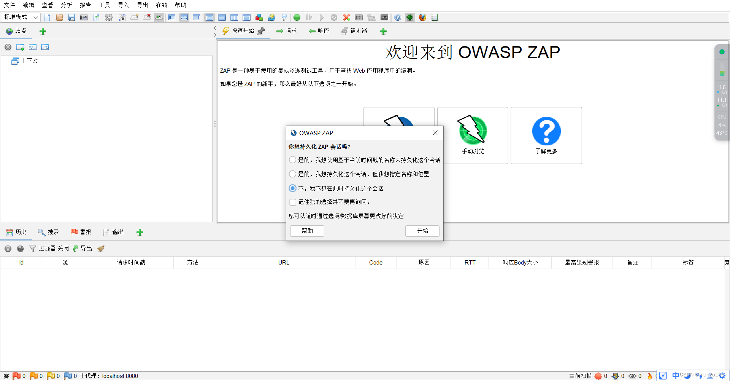Screen dimensions: 730x381
Task: Open Options via the gear icon
Action: point(109,18)
